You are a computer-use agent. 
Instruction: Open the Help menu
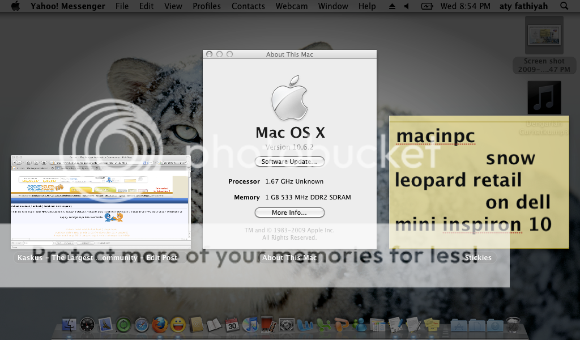click(367, 6)
